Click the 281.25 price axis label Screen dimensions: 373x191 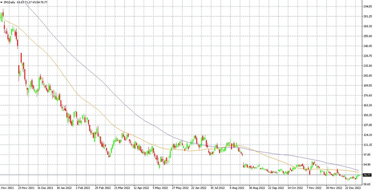click(x=367, y=16)
